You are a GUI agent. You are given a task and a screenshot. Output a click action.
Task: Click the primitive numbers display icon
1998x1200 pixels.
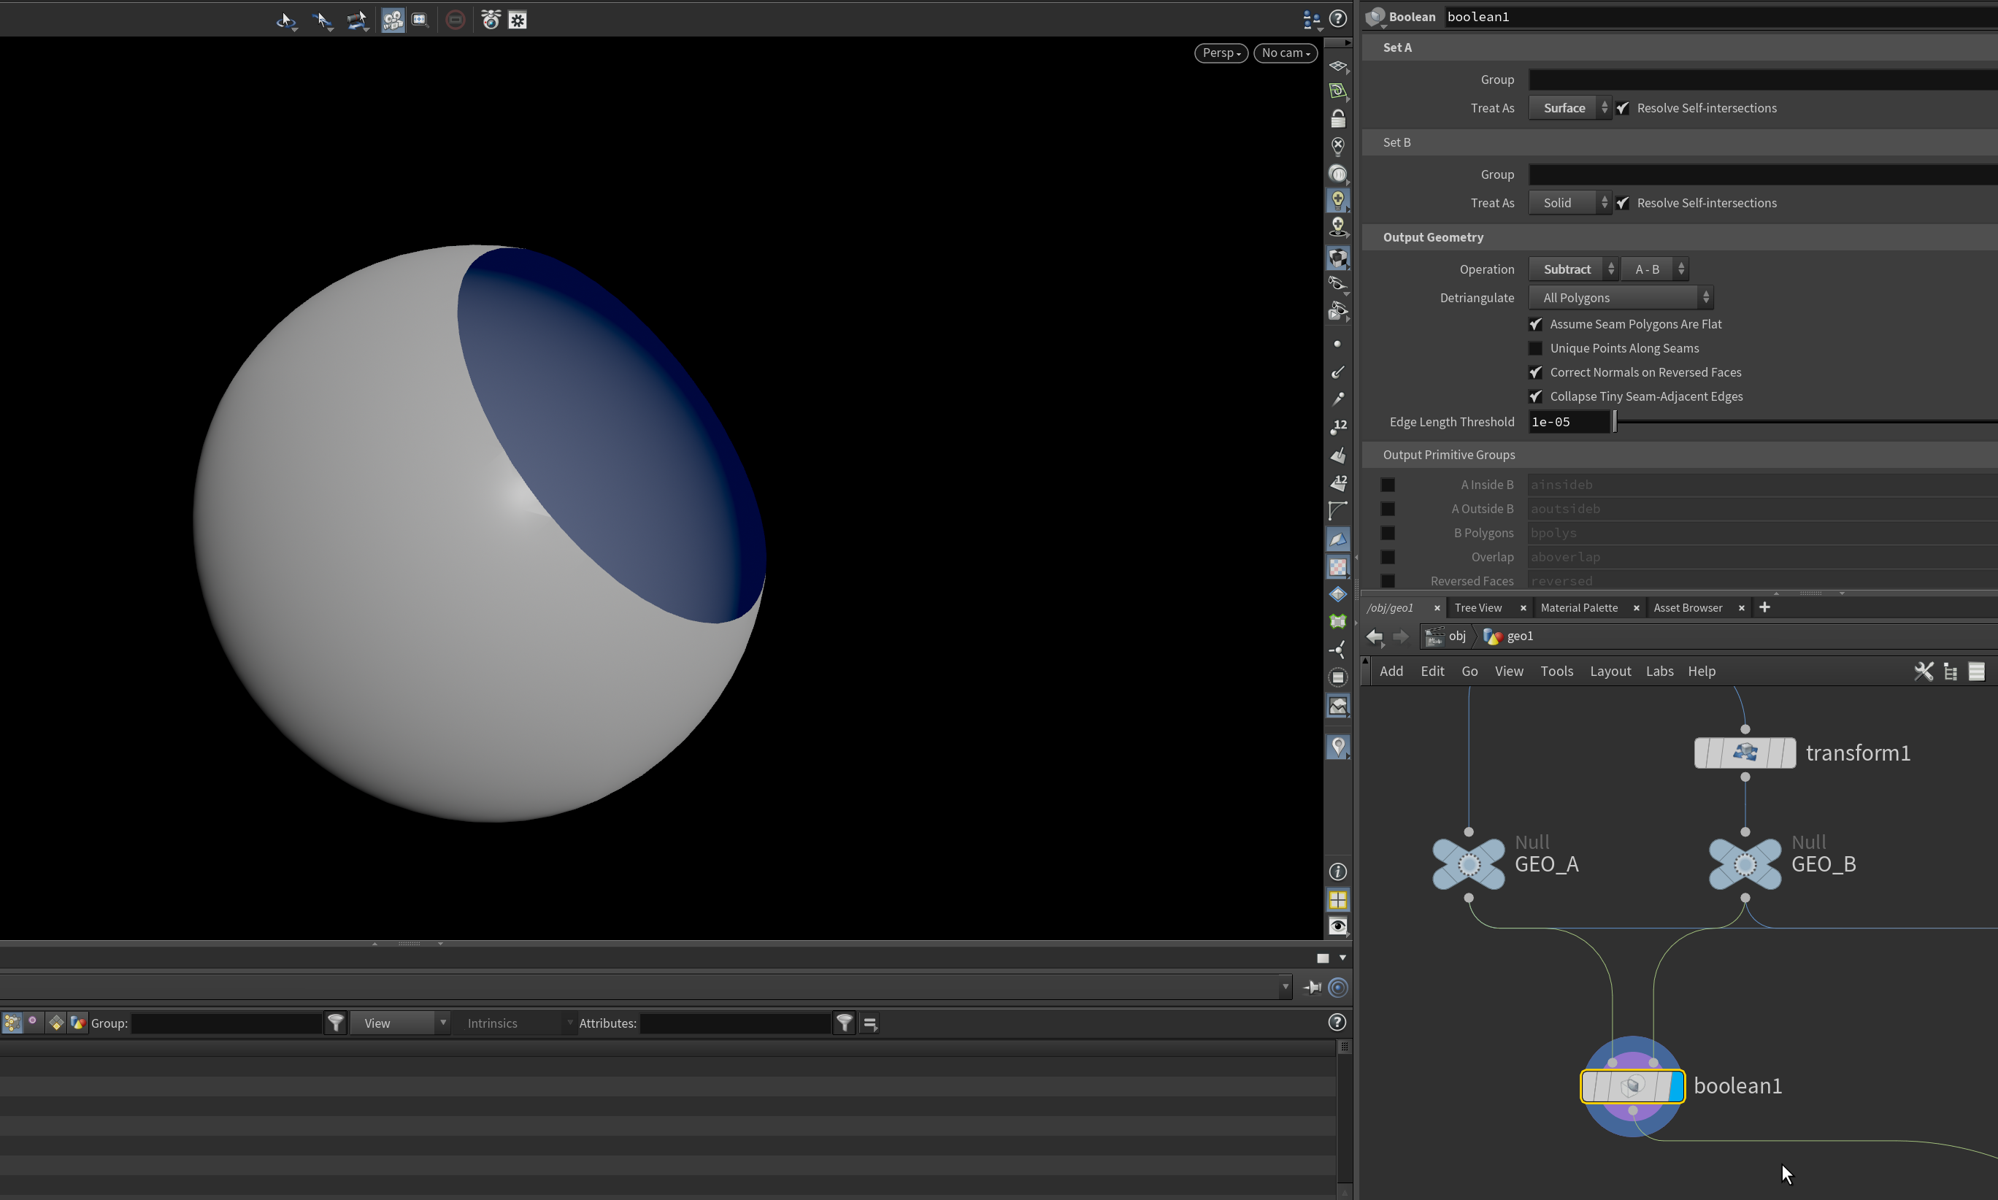[1337, 482]
